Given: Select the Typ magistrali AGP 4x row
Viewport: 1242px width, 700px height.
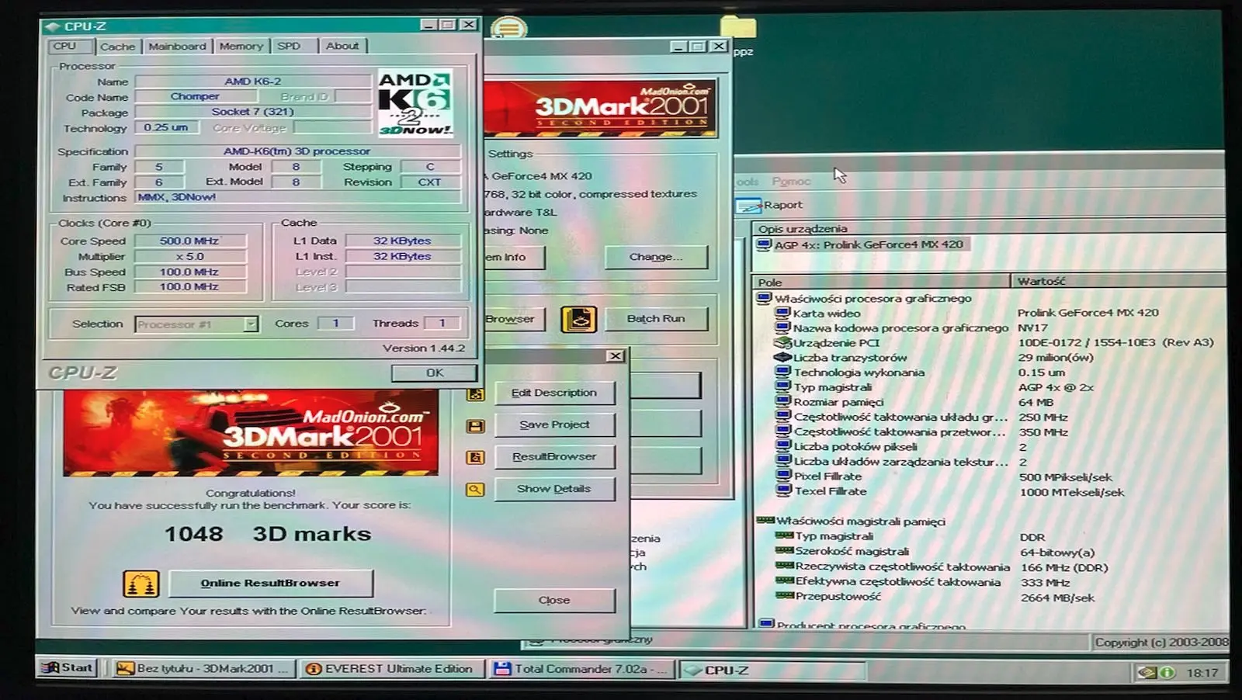Looking at the screenshot, I should 832,387.
